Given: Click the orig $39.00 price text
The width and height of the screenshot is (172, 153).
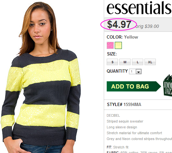Looking at the screenshot, I should click(147, 26).
